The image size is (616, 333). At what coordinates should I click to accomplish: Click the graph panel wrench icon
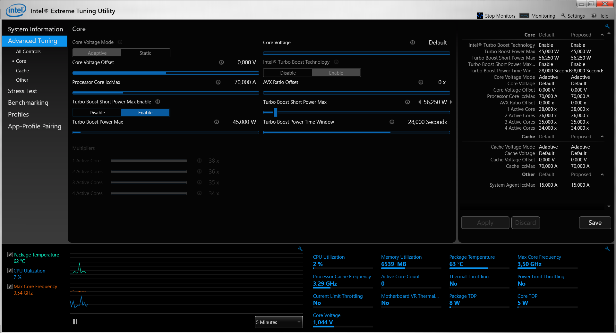coord(300,248)
